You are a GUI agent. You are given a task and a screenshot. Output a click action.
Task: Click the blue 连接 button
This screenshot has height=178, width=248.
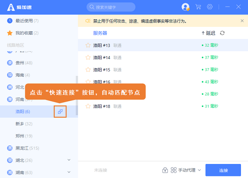coord(223,170)
